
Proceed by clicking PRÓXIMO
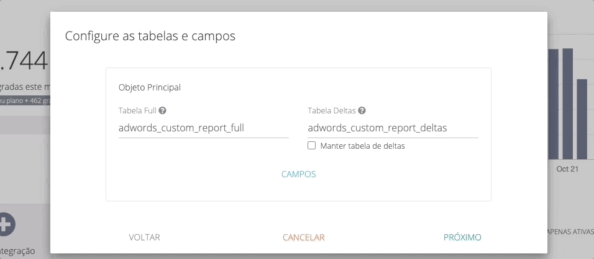point(462,237)
